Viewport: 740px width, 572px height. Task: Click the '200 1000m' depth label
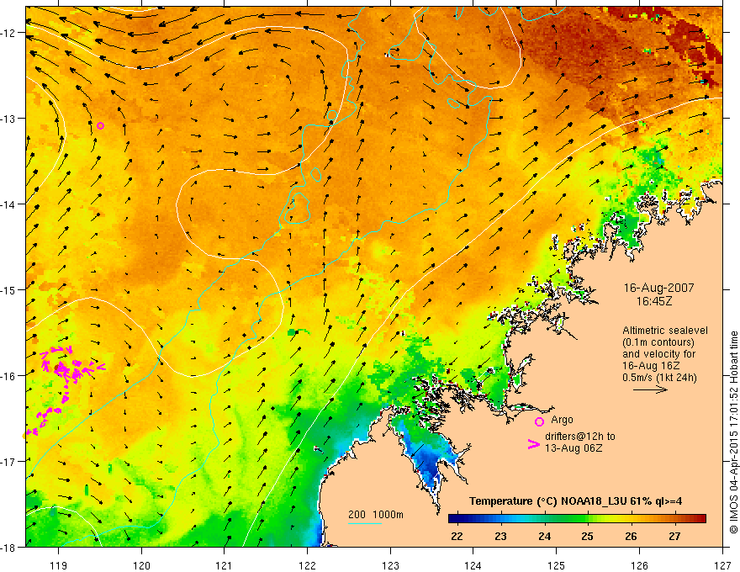(x=376, y=515)
